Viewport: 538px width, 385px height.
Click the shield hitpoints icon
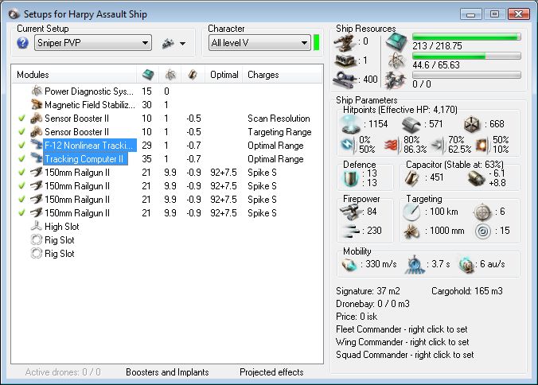[x=351, y=124]
